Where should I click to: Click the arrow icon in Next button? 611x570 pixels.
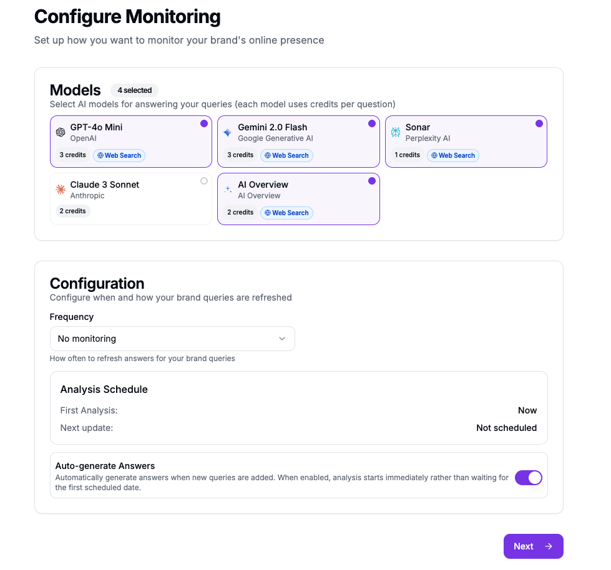click(549, 546)
